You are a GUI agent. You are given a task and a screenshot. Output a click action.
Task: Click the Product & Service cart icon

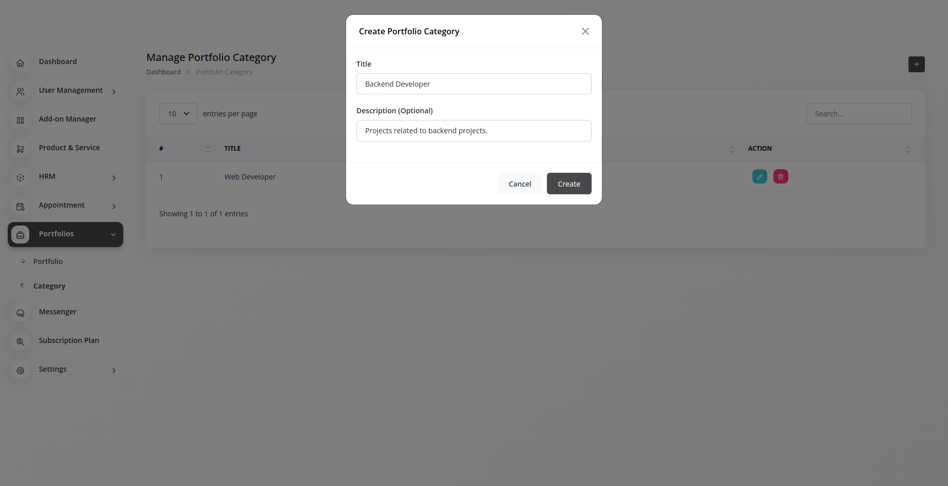[x=21, y=149]
